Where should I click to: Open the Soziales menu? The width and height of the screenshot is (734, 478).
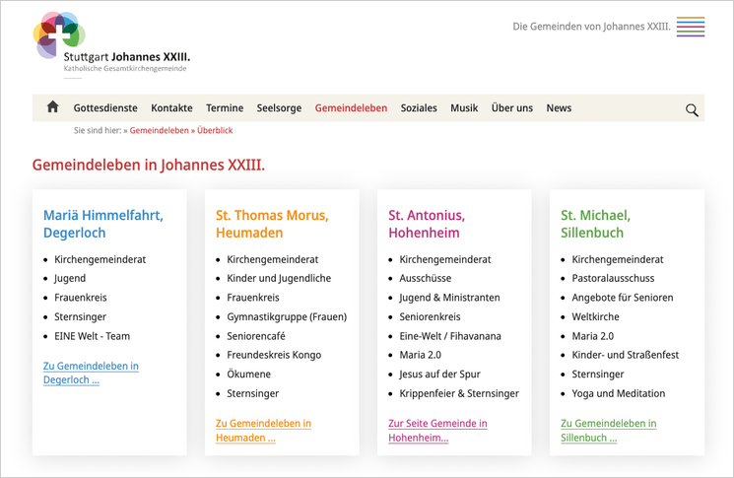pyautogui.click(x=419, y=108)
